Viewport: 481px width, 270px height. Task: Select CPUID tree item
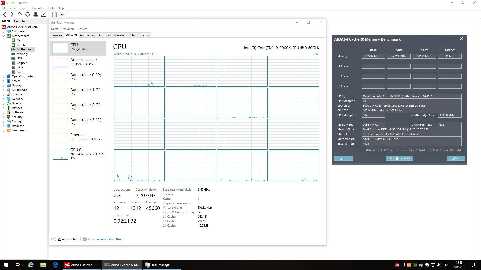click(21, 45)
